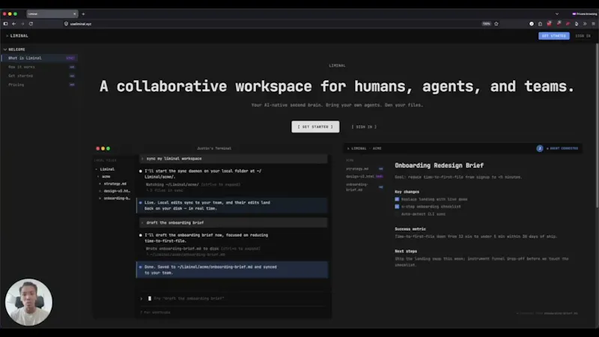Open design-v2.html in Acme file list

(365, 177)
